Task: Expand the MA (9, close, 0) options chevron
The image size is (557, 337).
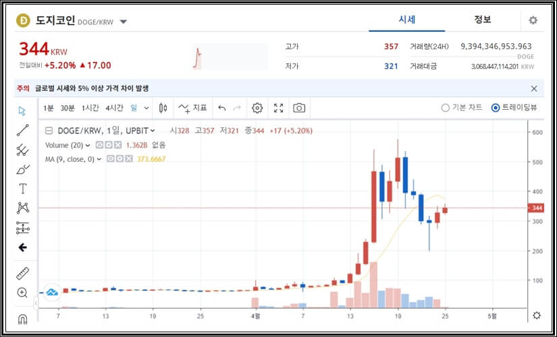Action: tap(99, 159)
